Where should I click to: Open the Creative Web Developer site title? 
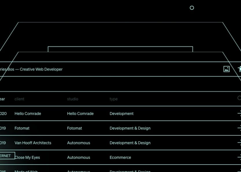[31, 69]
